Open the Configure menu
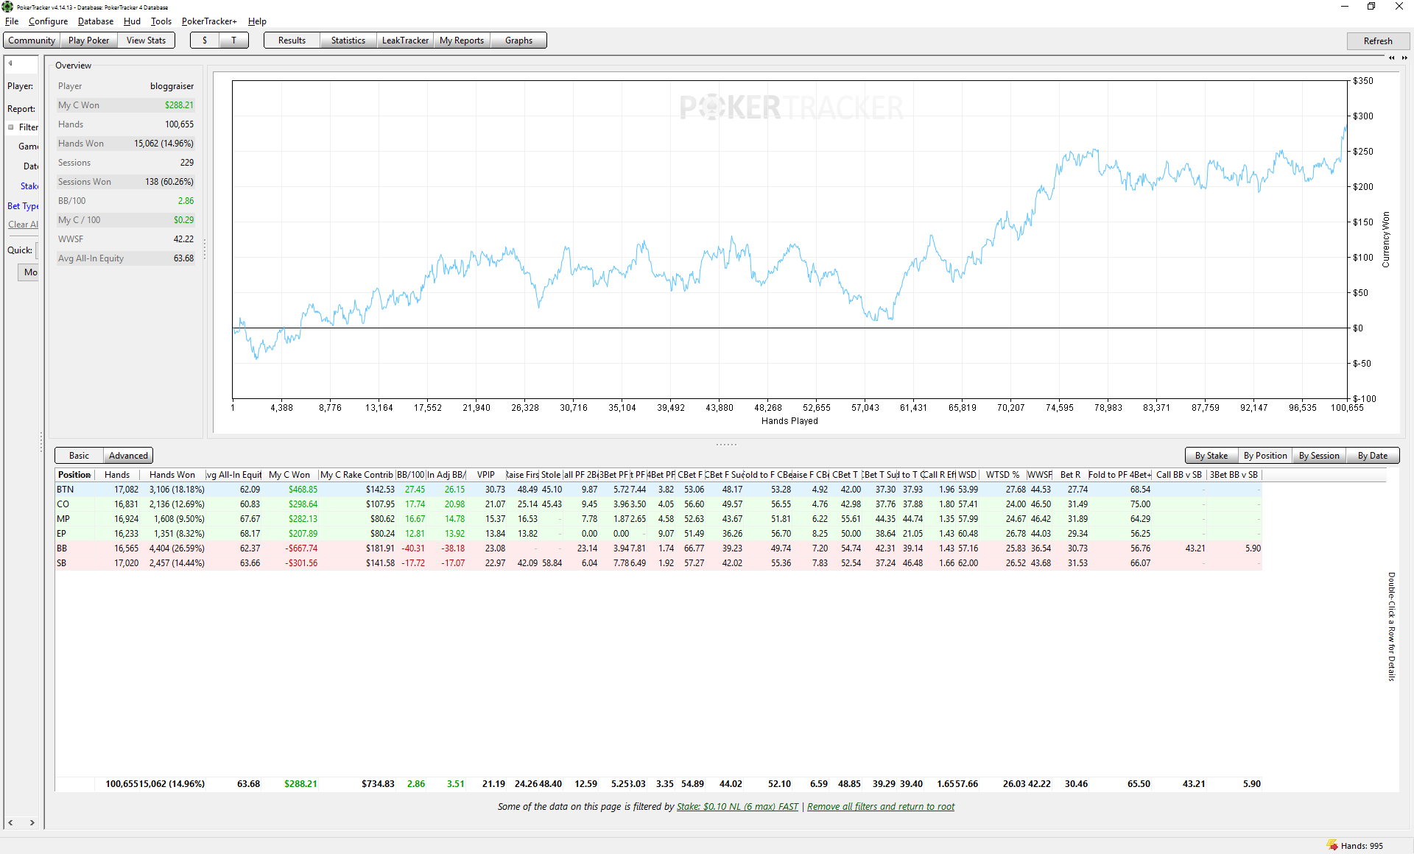 [48, 21]
